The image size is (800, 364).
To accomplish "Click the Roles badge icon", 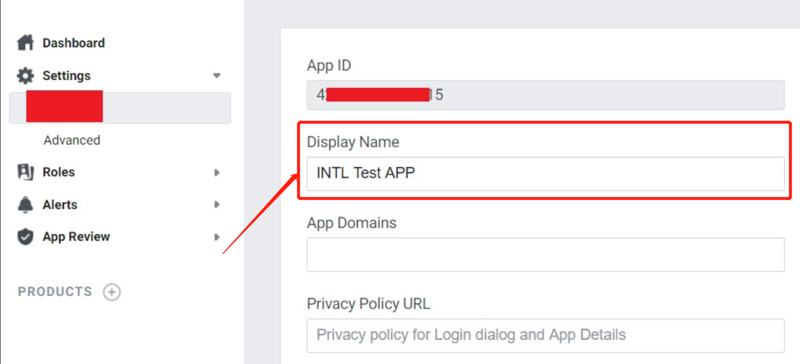I will coord(26,172).
